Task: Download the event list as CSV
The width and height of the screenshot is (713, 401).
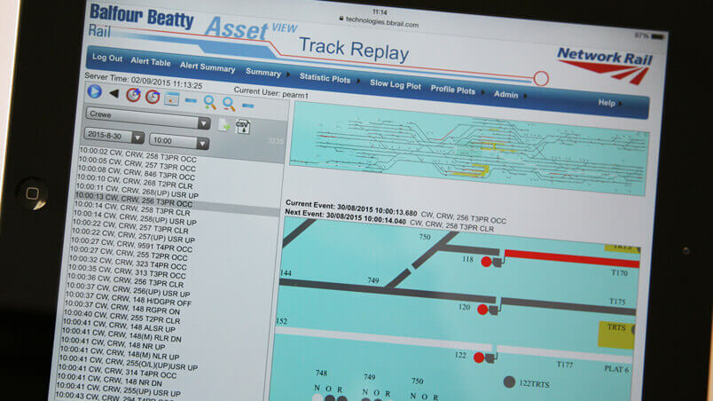Action: click(243, 126)
